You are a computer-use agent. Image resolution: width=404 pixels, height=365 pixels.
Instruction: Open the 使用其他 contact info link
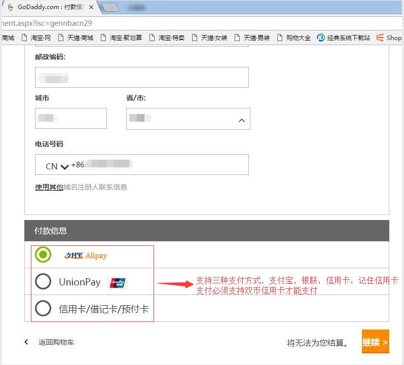pyautogui.click(x=49, y=187)
